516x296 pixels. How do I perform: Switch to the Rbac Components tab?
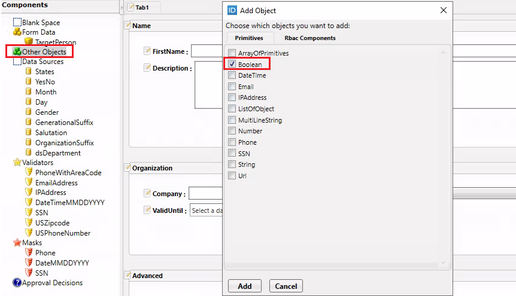(x=310, y=38)
